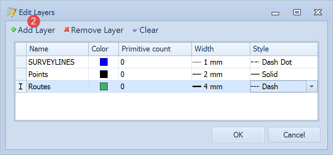The image size is (333, 155).
Task: Open the Style dropdown for Routes
Action: (312, 86)
